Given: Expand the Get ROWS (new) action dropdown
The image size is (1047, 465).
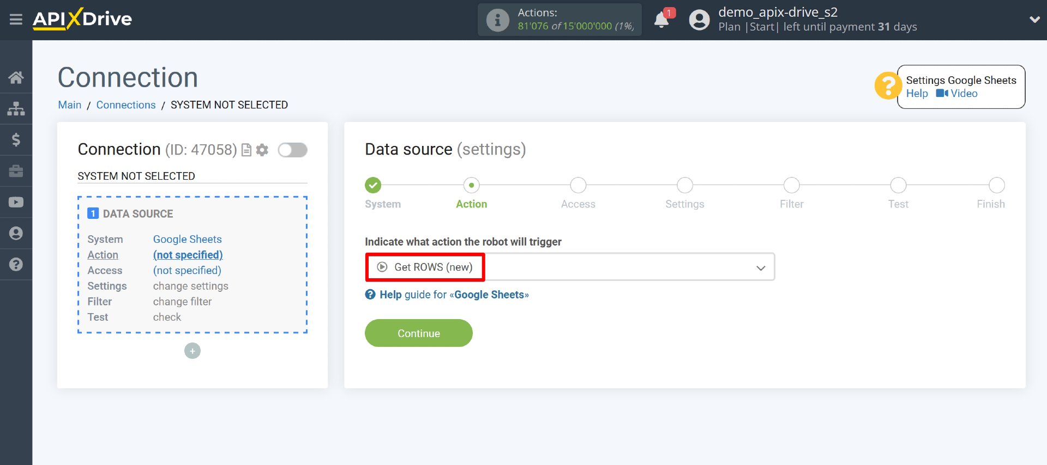Looking at the screenshot, I should [569, 267].
